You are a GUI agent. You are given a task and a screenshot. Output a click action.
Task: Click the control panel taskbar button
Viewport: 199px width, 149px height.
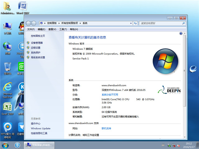[39, 145]
